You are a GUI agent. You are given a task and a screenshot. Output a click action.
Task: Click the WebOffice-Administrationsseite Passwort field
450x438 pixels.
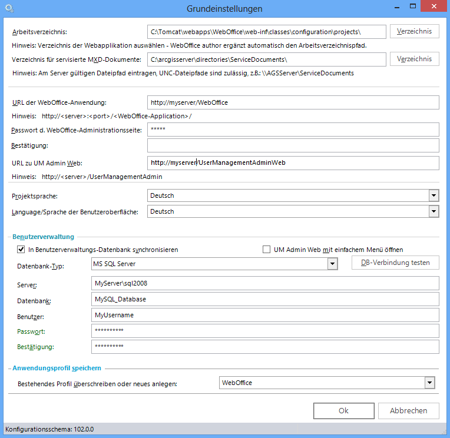point(293,130)
